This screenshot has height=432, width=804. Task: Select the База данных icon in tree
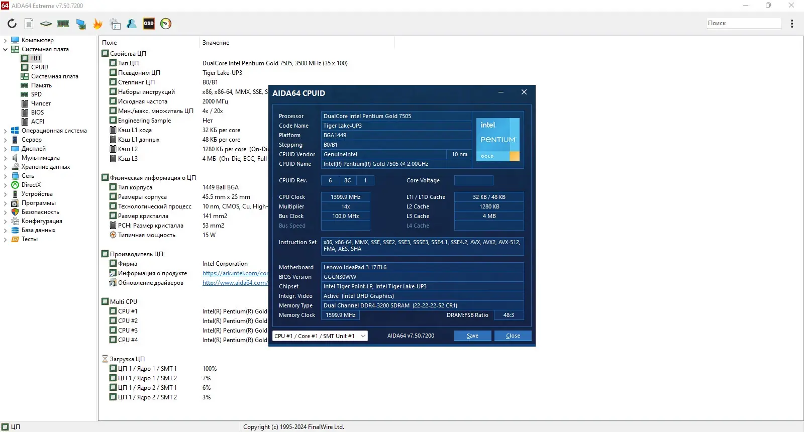[15, 230]
